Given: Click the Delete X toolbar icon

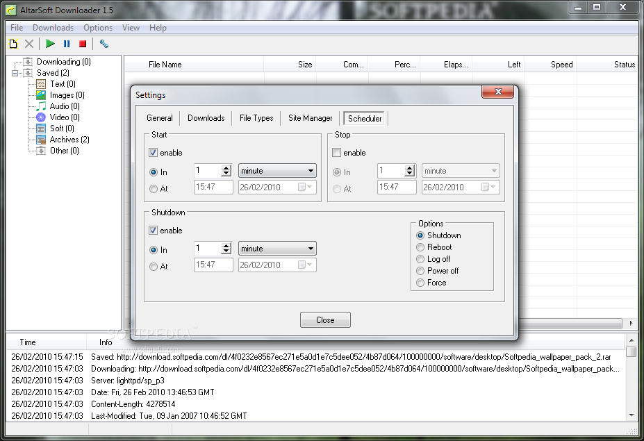Looking at the screenshot, I should point(28,44).
